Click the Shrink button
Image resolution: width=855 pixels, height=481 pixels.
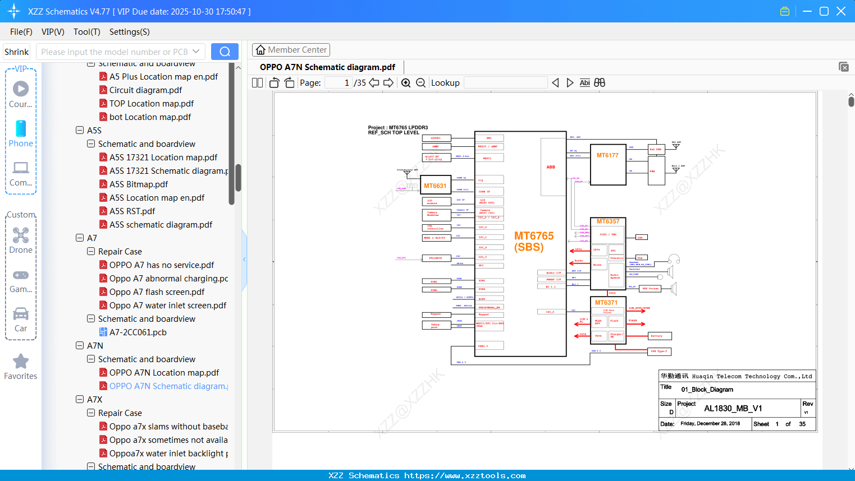pos(16,52)
